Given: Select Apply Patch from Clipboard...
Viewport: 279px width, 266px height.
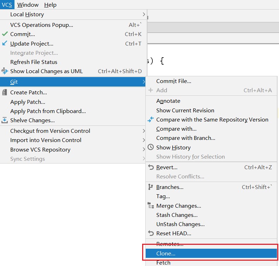Looking at the screenshot, I should [48, 111].
